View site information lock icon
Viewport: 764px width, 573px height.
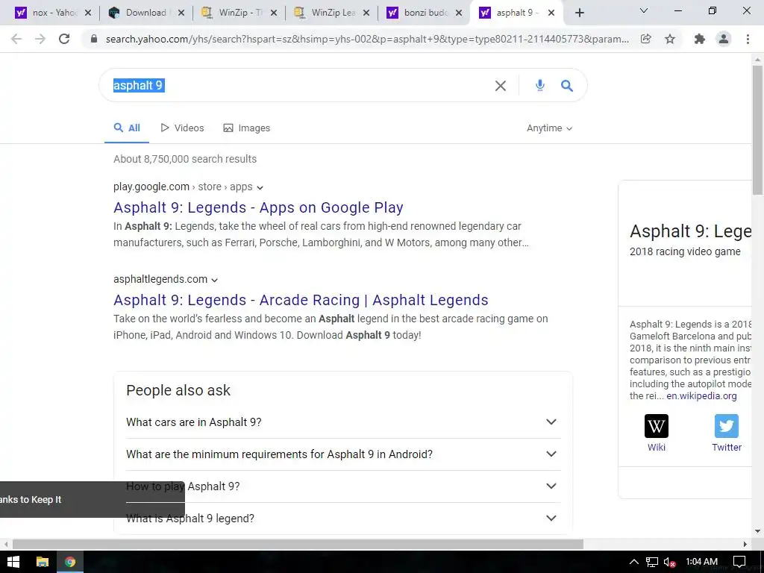coord(94,39)
